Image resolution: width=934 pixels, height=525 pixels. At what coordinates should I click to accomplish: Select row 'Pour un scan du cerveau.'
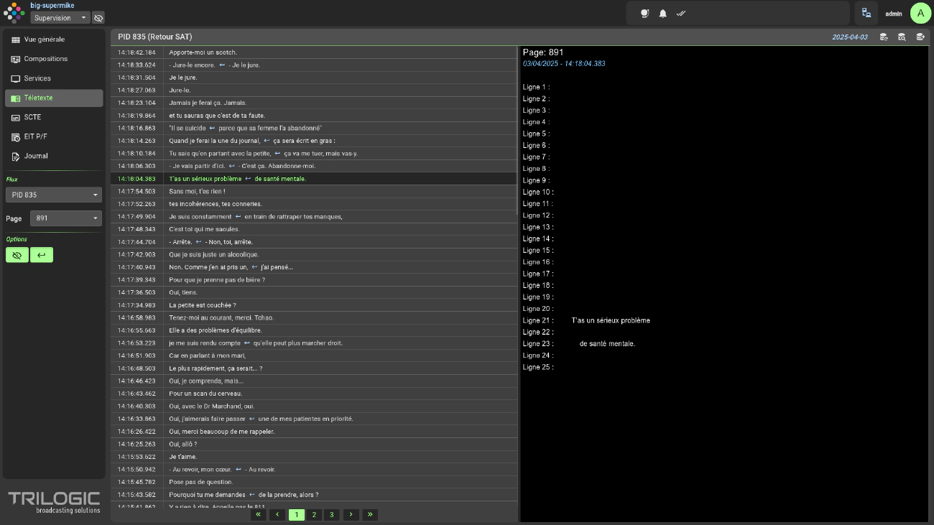(x=314, y=394)
